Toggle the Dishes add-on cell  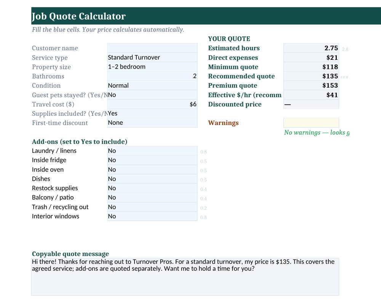click(x=152, y=179)
